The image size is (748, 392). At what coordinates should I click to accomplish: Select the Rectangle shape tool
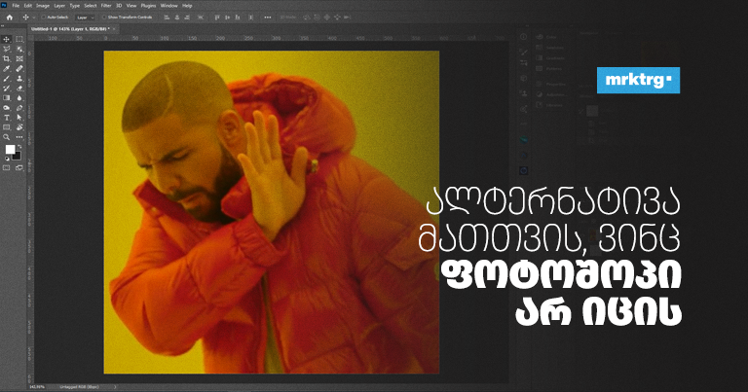7,127
